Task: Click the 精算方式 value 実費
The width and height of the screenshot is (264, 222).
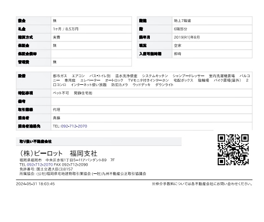Action: [56, 37]
